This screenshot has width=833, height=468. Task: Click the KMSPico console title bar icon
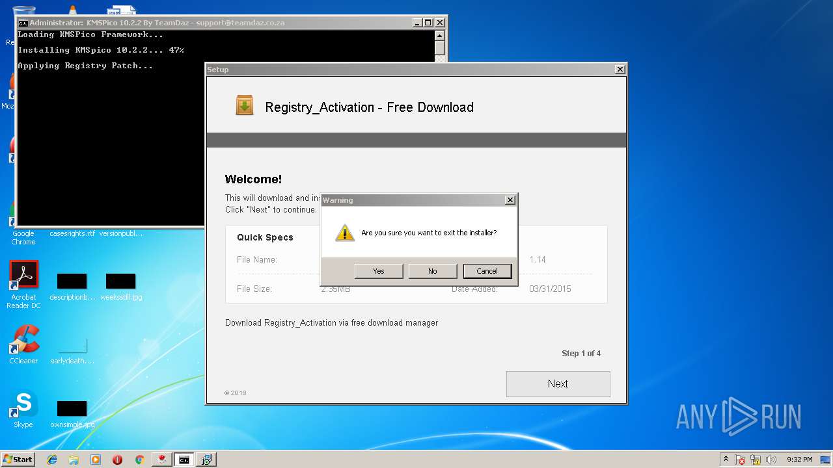click(x=23, y=23)
